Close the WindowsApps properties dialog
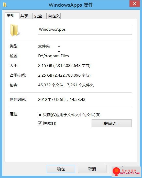The height and width of the screenshot is (178, 142). click(x=135, y=4)
